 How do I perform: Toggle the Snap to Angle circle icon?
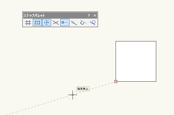(47, 22)
